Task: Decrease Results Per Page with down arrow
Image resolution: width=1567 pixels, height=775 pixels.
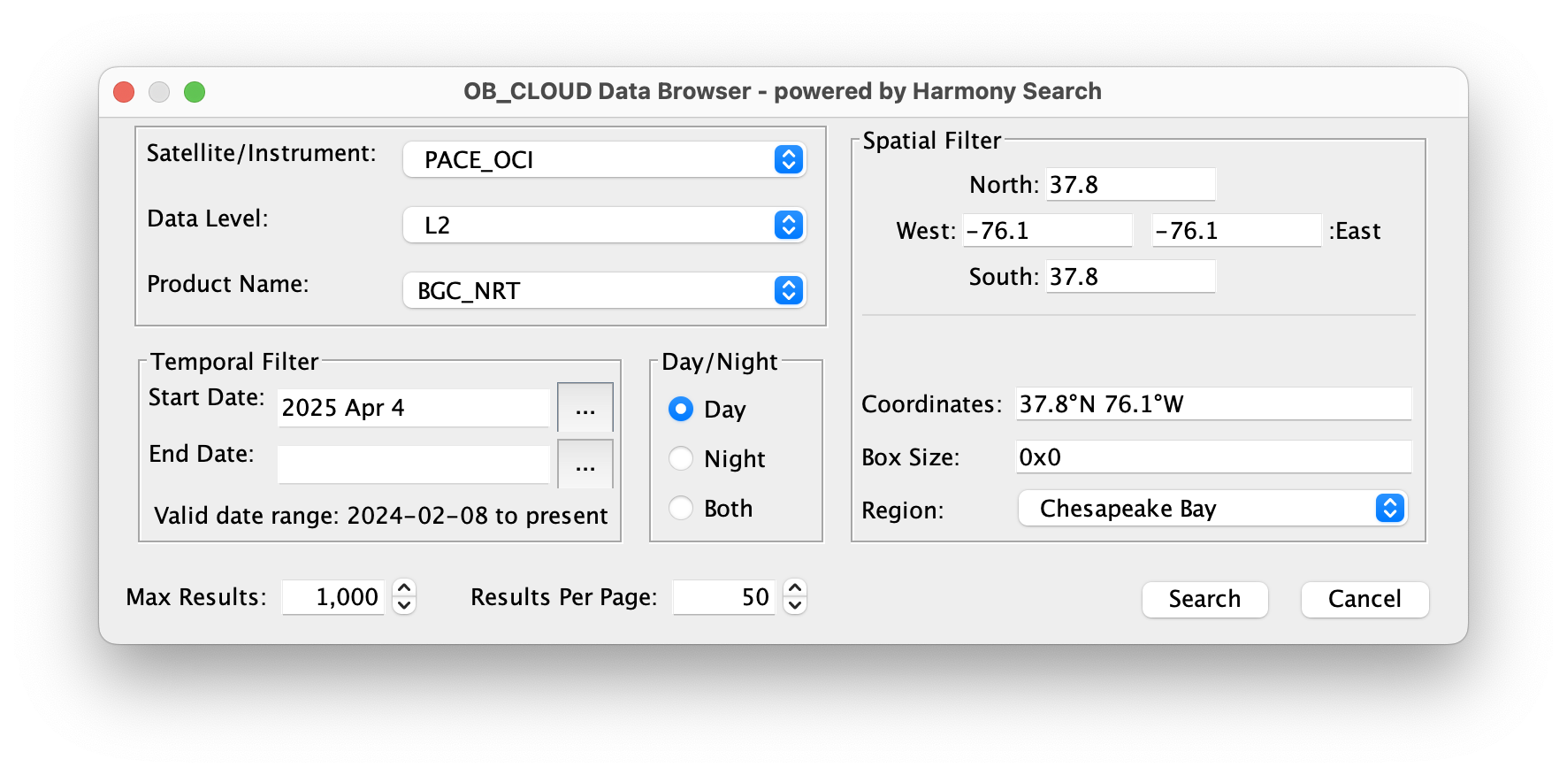Action: [x=795, y=606]
